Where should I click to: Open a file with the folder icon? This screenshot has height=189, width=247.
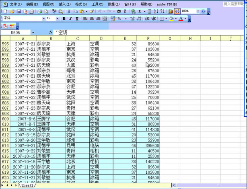click(x=12, y=11)
